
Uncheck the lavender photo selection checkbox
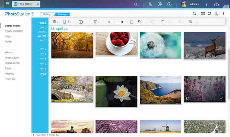[188, 98]
